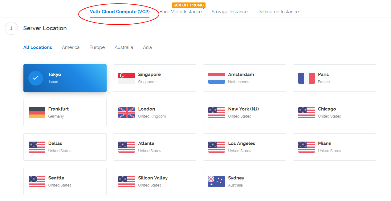Click the Seattle city name
The height and width of the screenshot is (201, 391).
(56, 178)
